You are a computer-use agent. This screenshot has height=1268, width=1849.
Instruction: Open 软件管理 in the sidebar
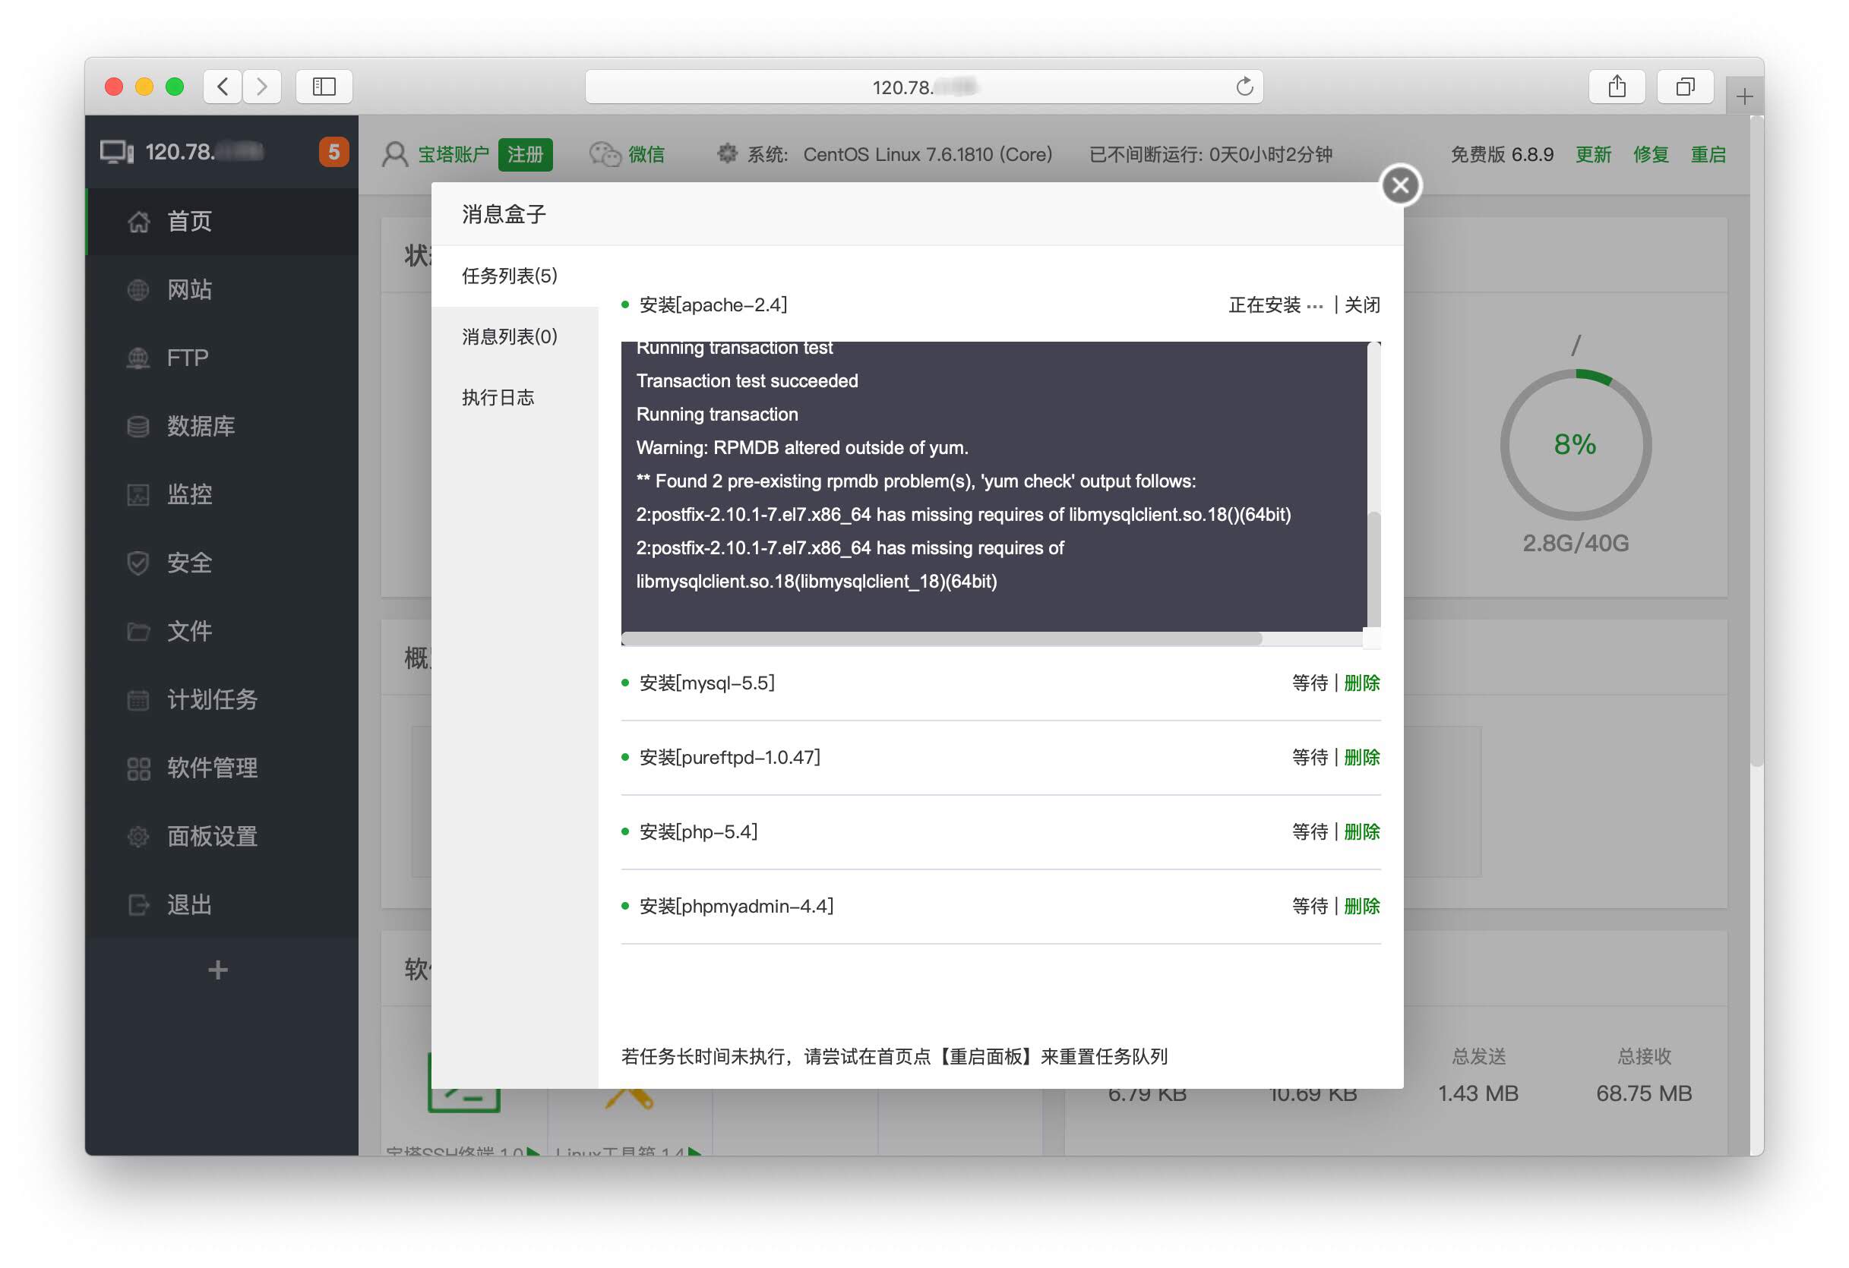pyautogui.click(x=212, y=768)
